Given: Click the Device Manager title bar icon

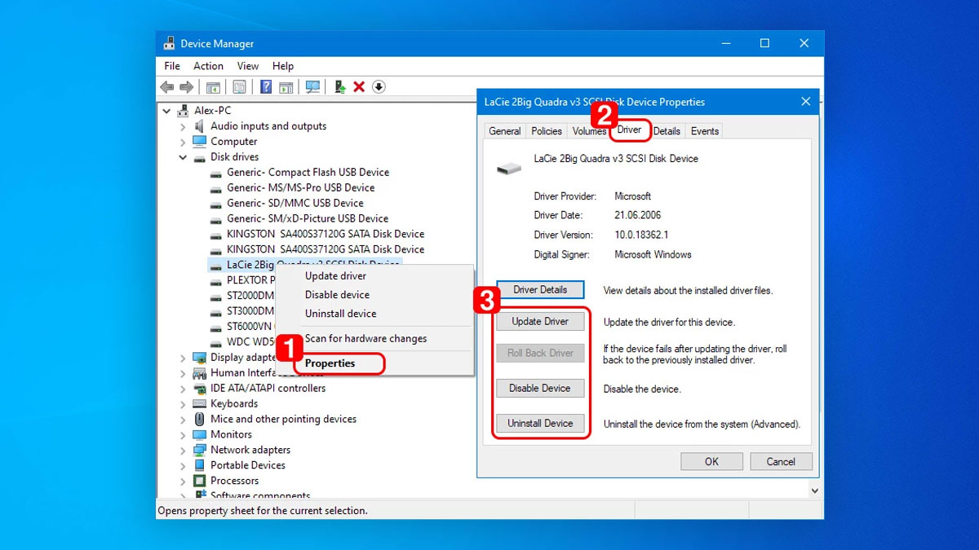Looking at the screenshot, I should 169,44.
